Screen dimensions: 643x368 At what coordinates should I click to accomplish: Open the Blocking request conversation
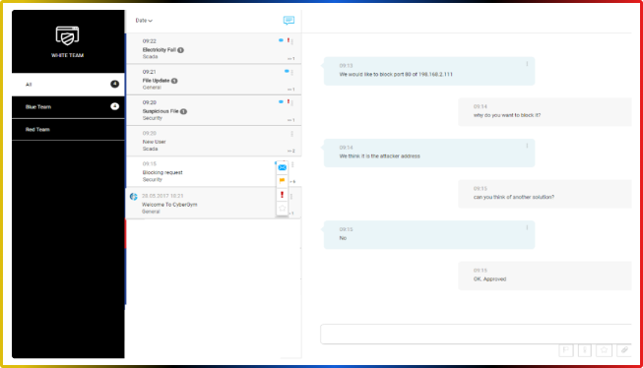(x=214, y=172)
